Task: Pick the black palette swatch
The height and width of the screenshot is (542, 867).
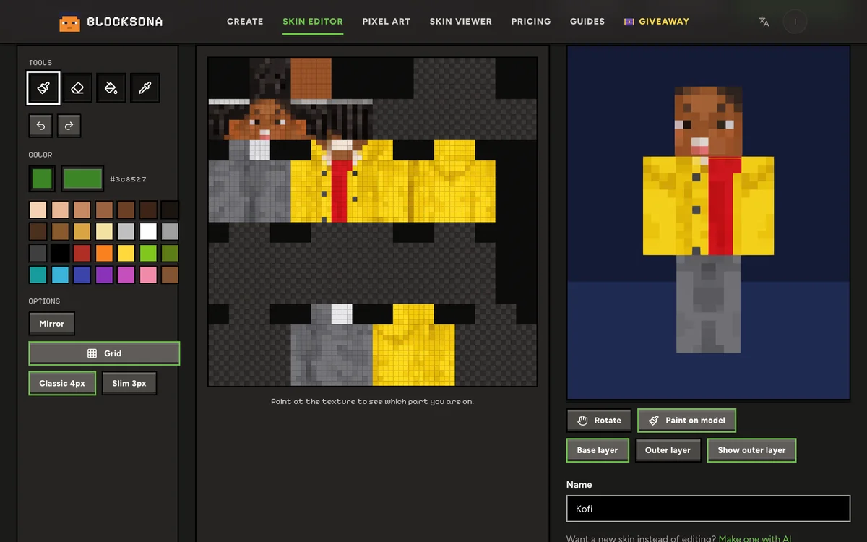Action: 60,253
